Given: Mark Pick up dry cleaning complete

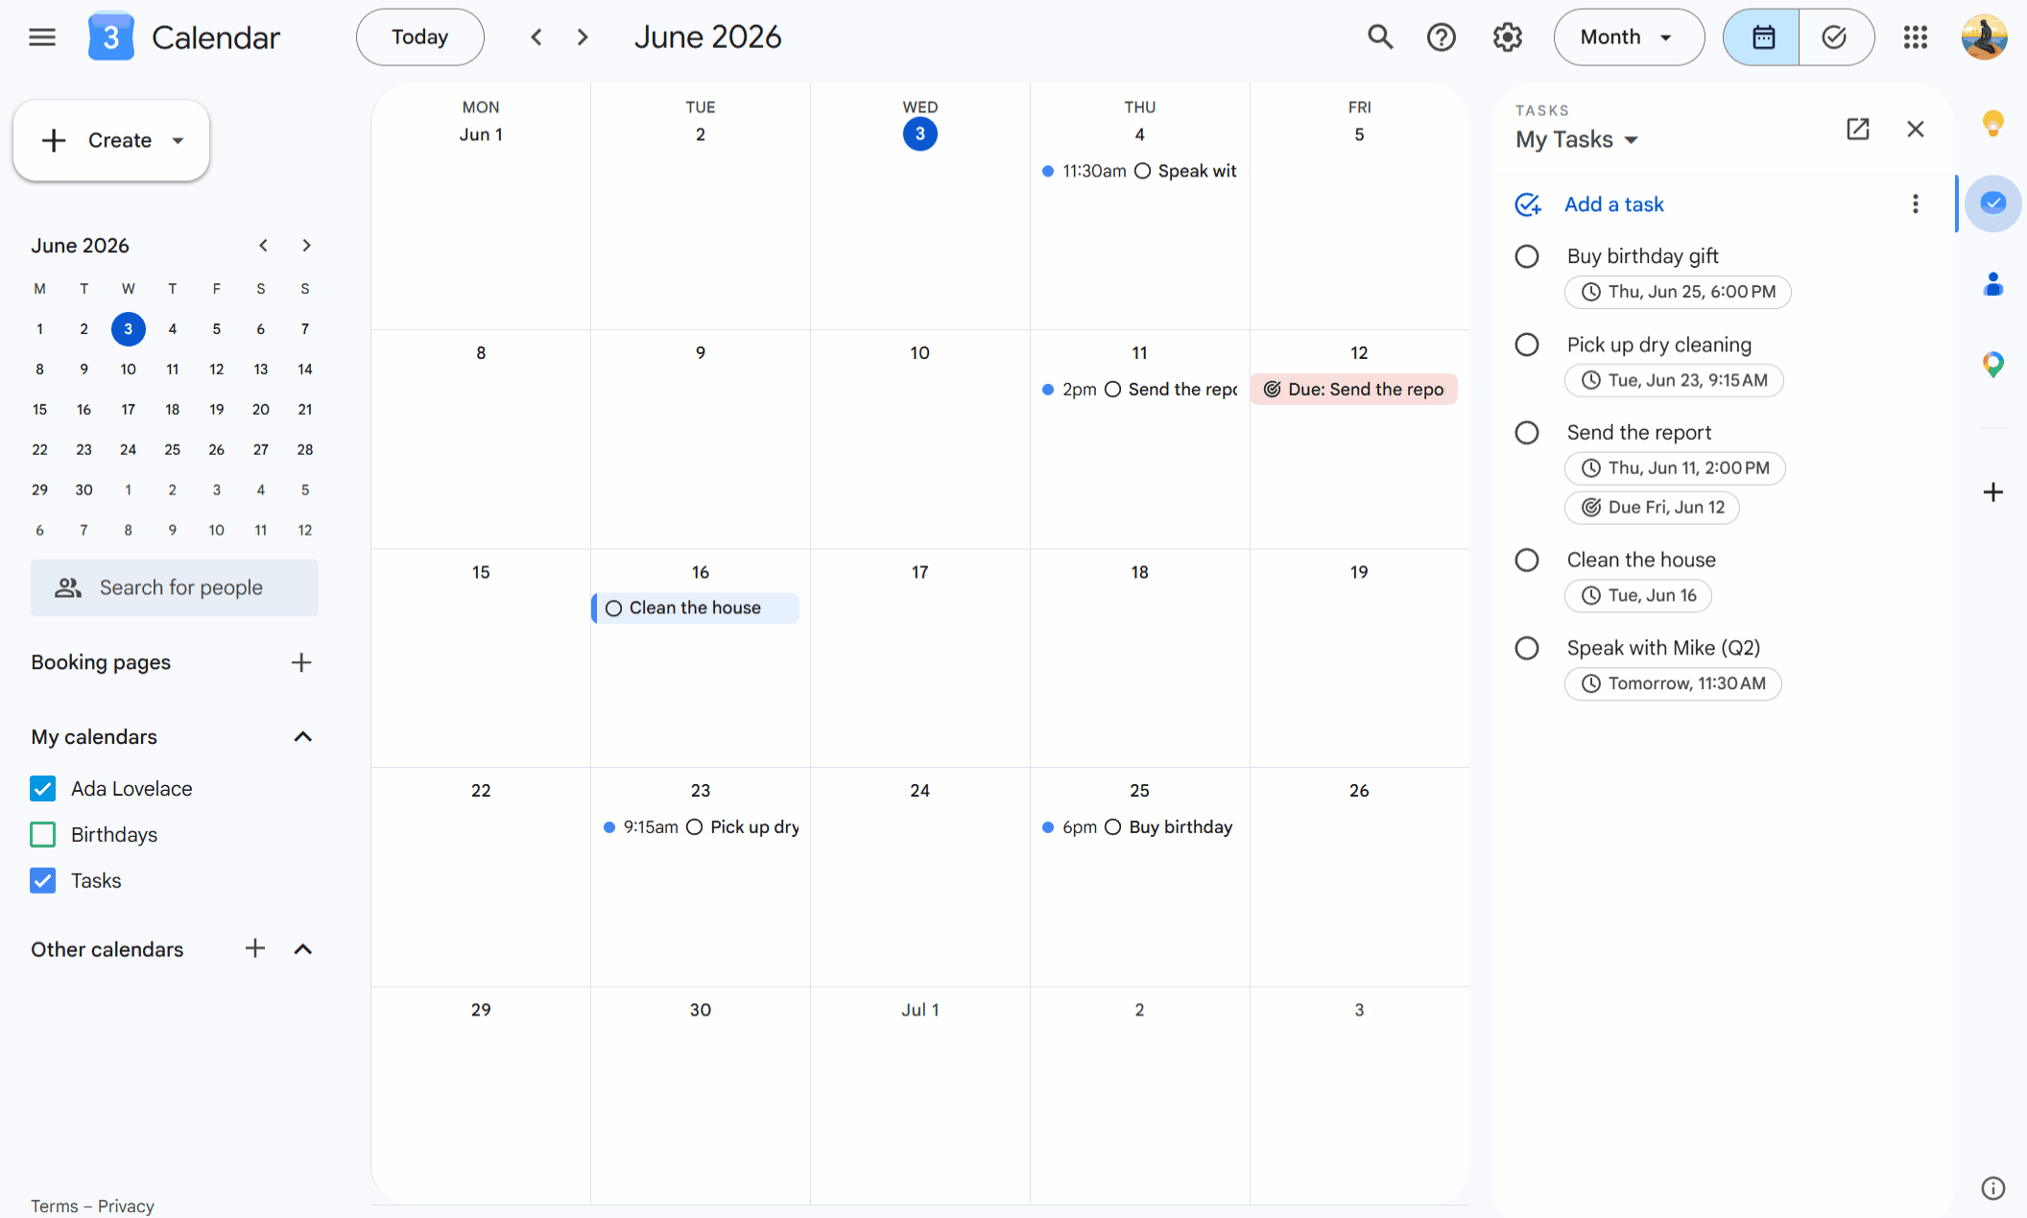Looking at the screenshot, I should tap(1527, 345).
